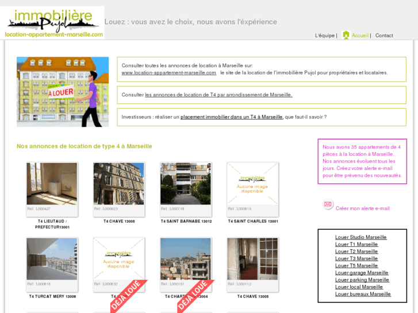Open Louer T1 Marseille link
The image size is (418, 313).
click(356, 244)
